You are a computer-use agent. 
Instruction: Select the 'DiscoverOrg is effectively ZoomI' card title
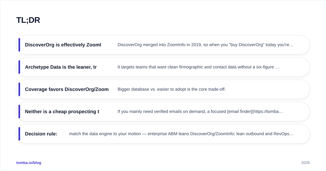click(x=63, y=45)
